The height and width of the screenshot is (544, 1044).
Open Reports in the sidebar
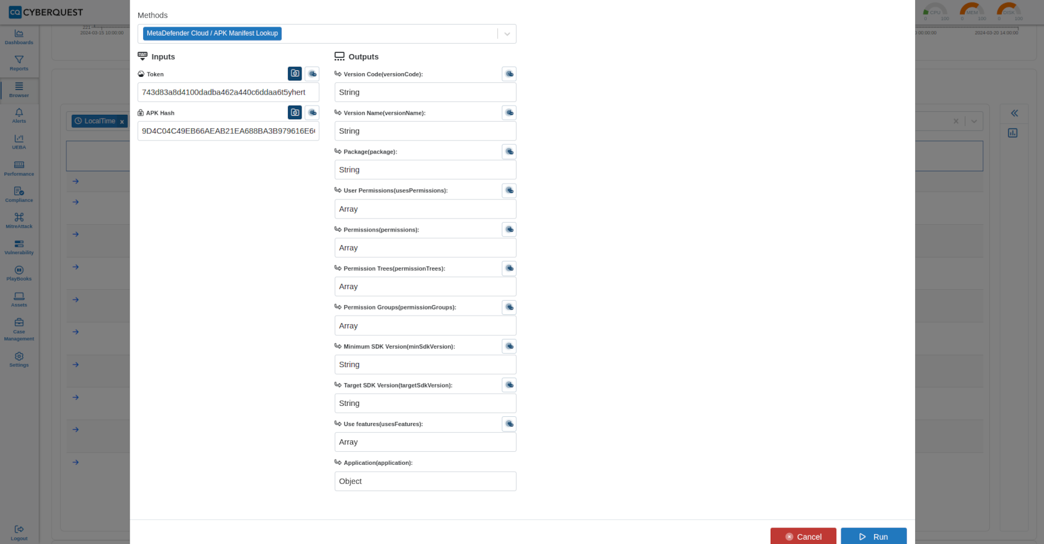point(19,63)
